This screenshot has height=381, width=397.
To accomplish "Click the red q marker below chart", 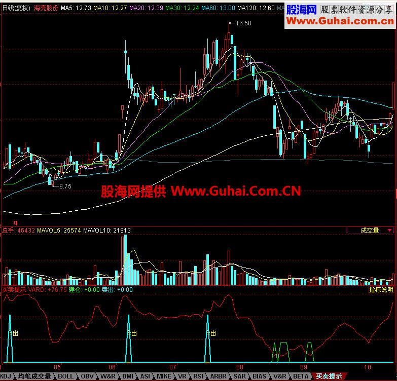I will [16, 222].
